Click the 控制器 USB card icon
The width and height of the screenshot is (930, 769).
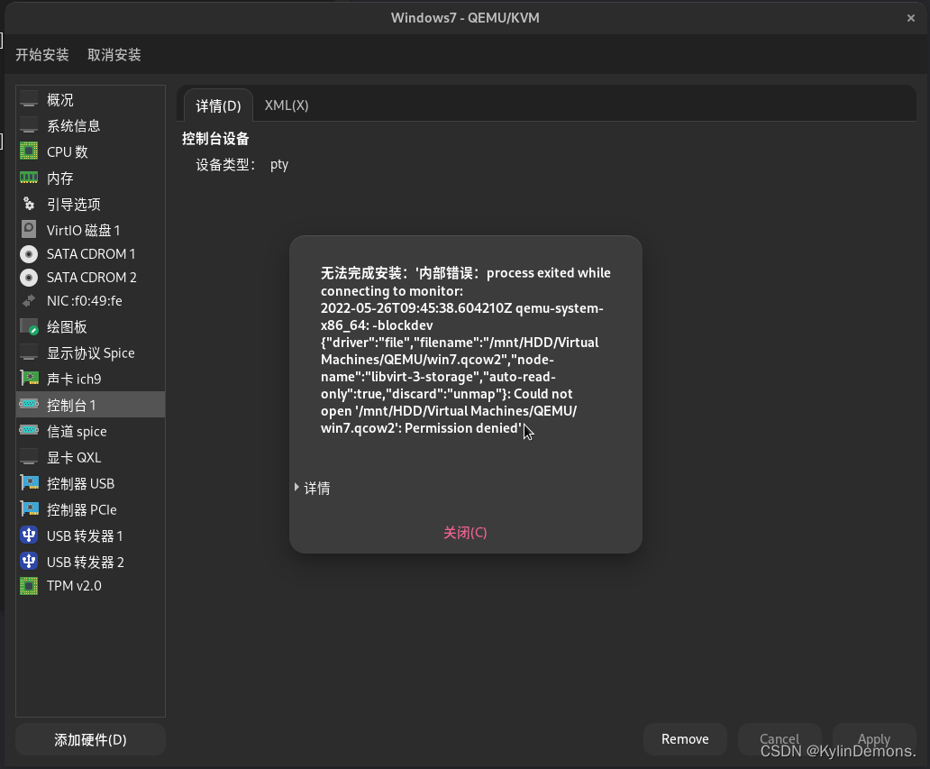pos(29,483)
